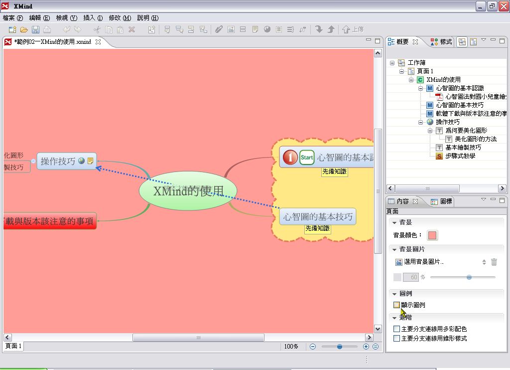Click the Cut scissors icon
Screen dimensions: 510x370
tap(97, 29)
